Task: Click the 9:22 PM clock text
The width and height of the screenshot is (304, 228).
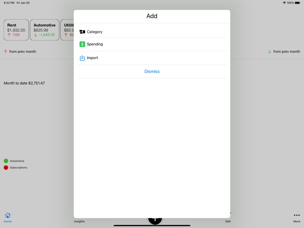Action: point(9,3)
